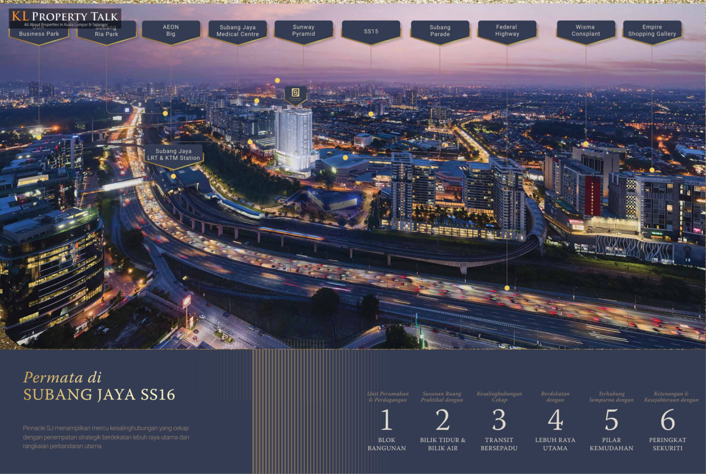706x474 pixels.
Task: Choose the SS15 location tag
Action: click(x=371, y=32)
